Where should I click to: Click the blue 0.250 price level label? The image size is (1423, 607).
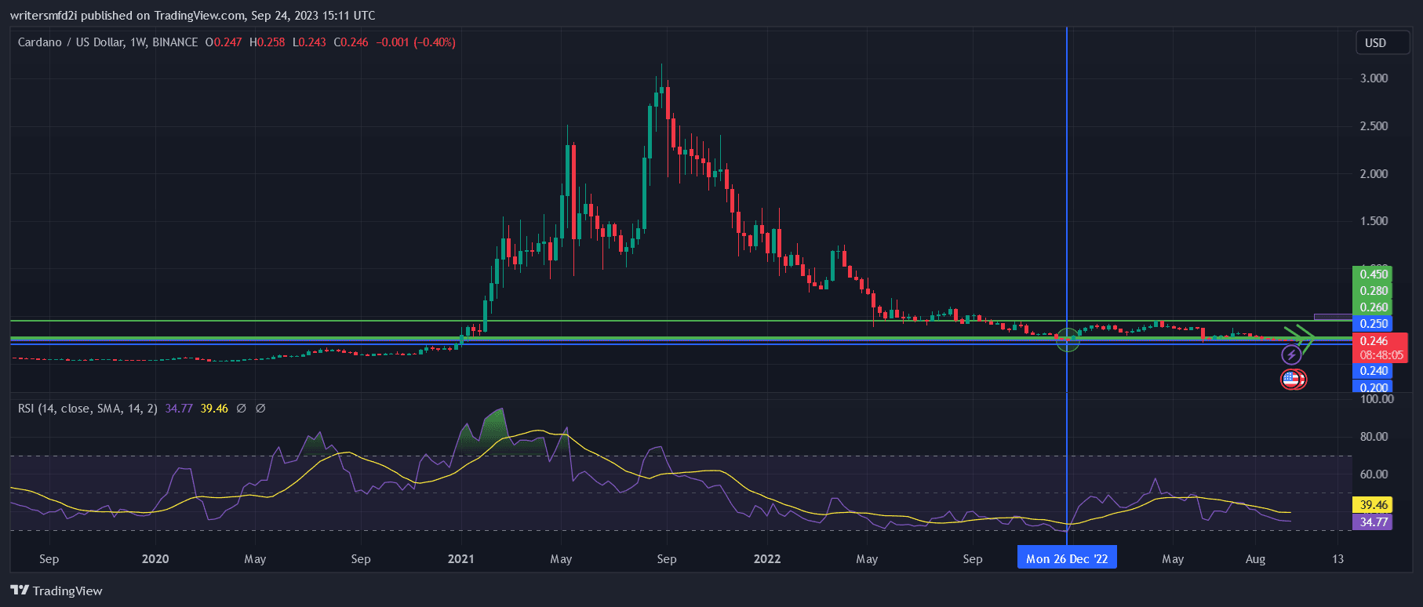coord(1373,324)
